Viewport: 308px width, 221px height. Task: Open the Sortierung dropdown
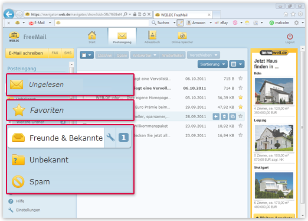click(x=212, y=64)
